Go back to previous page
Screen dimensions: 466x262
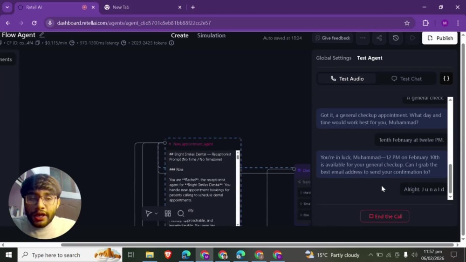(8, 23)
